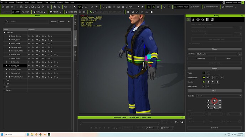Select the move transform tool

coord(80,7)
